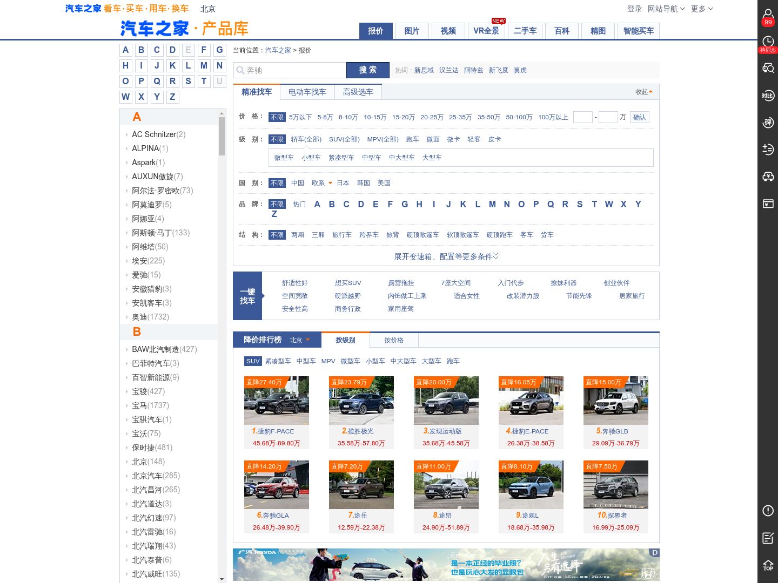Open the car price ¥ icon
The width and height of the screenshot is (778, 583).
pyautogui.click(x=768, y=177)
